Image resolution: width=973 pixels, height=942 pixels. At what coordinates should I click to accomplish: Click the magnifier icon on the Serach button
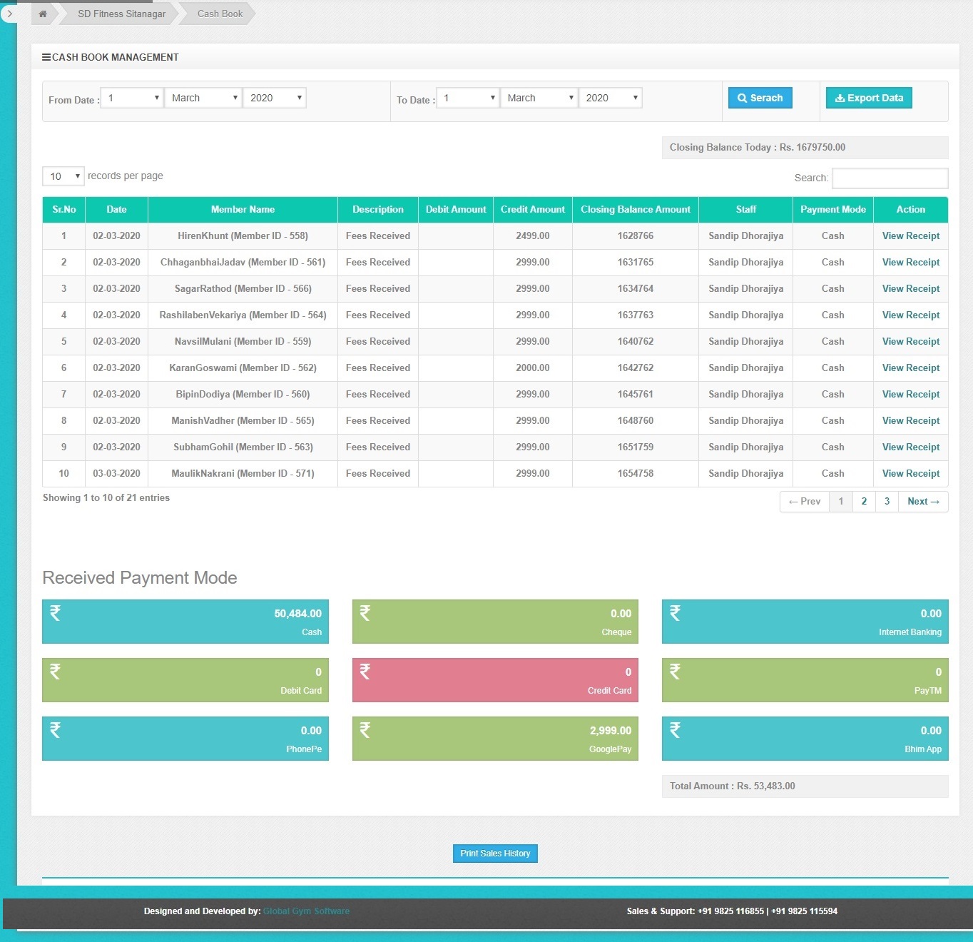(742, 98)
